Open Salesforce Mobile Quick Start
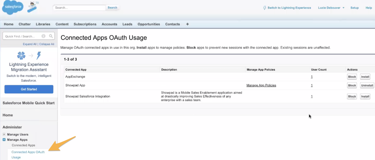375x160 pixels. 29,103
